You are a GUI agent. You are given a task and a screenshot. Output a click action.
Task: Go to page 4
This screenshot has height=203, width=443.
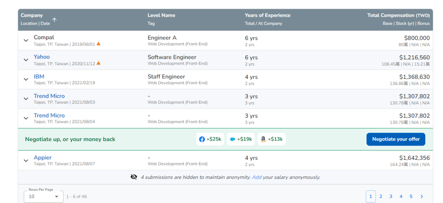coord(401,197)
